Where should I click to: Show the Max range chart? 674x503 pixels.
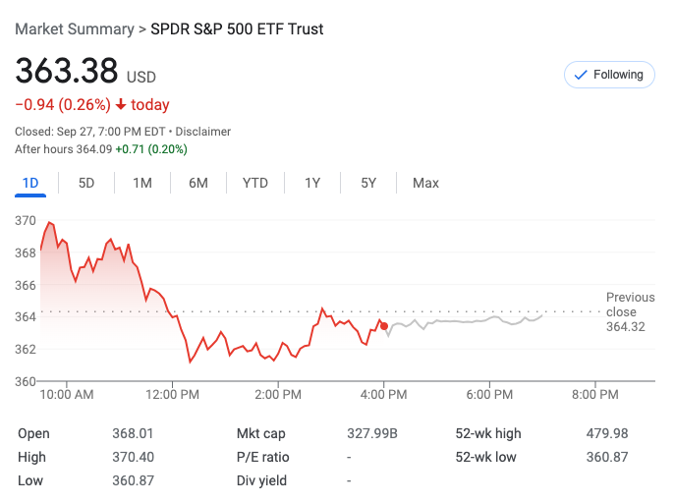point(425,183)
